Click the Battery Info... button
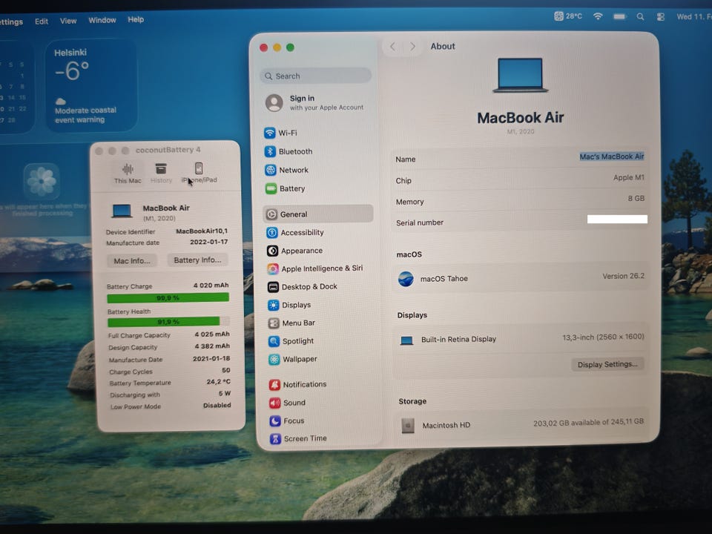 pos(197,260)
